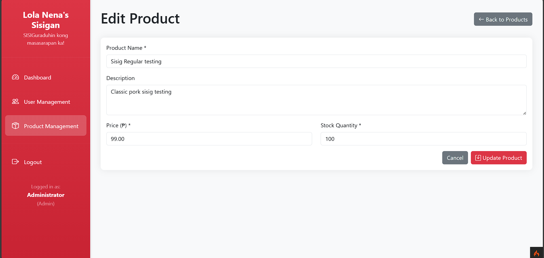Image resolution: width=544 pixels, height=258 pixels.
Task: Click Logout in the sidebar
Action: 33,162
